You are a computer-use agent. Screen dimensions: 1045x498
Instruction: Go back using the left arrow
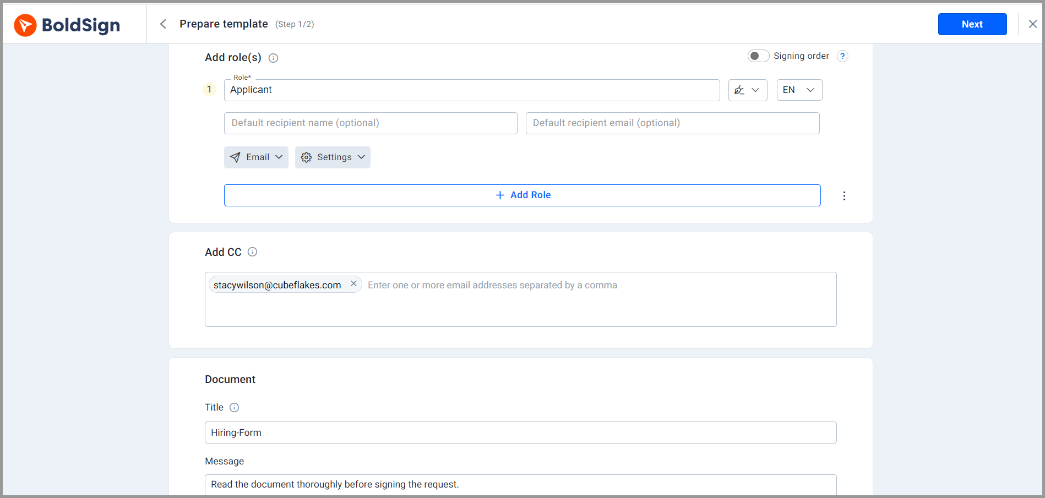(x=163, y=24)
